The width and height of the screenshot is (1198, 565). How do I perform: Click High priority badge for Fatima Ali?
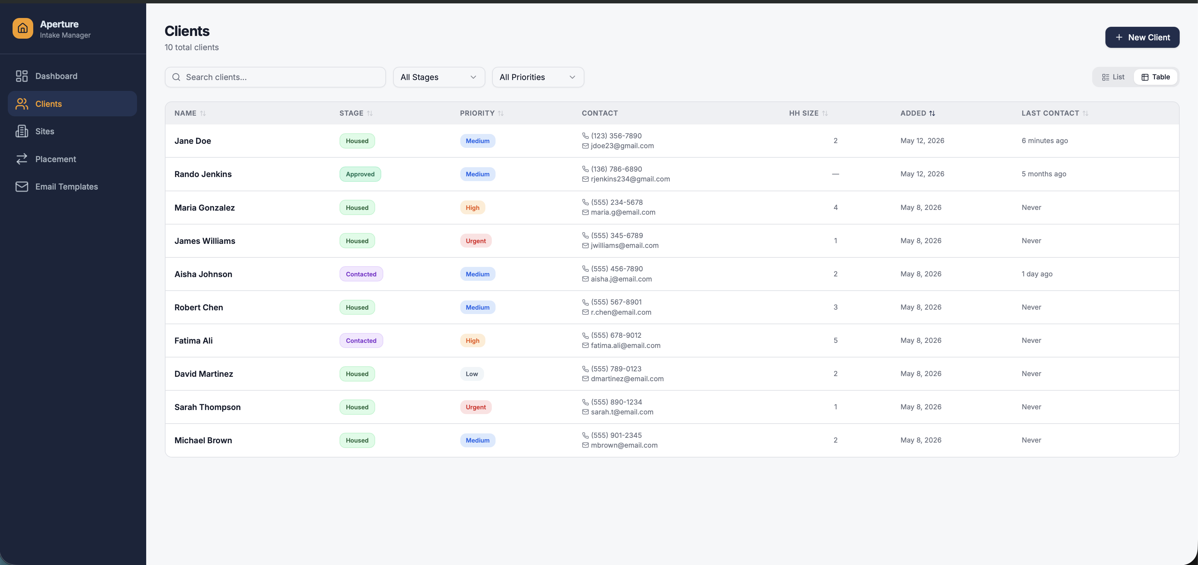[x=472, y=340]
